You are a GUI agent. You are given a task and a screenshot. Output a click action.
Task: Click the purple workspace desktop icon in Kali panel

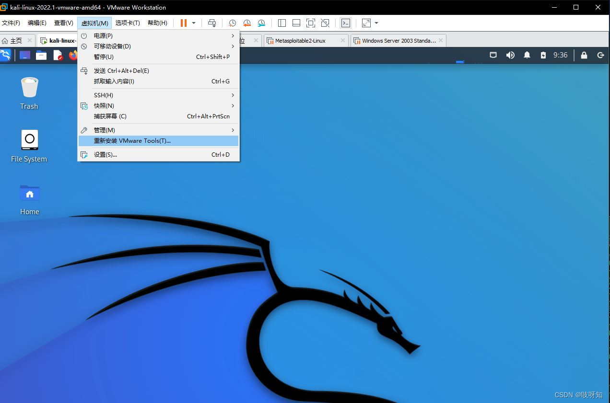pos(25,55)
